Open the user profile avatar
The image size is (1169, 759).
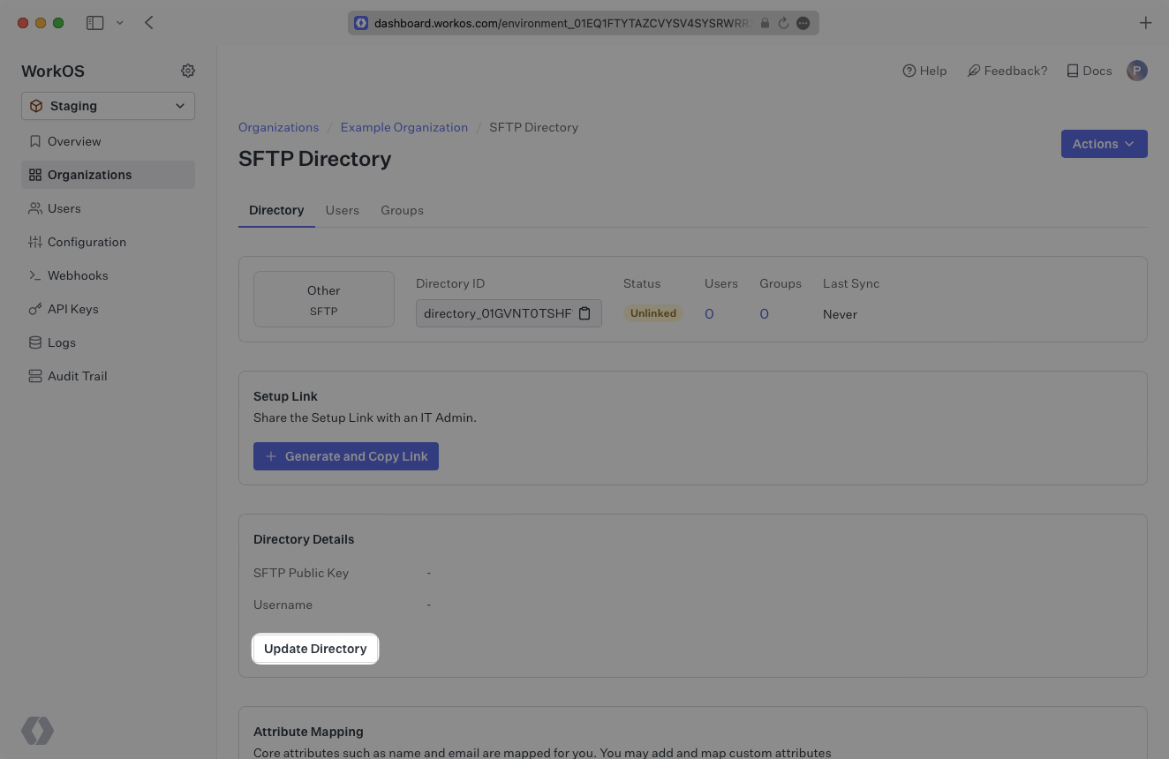point(1137,71)
